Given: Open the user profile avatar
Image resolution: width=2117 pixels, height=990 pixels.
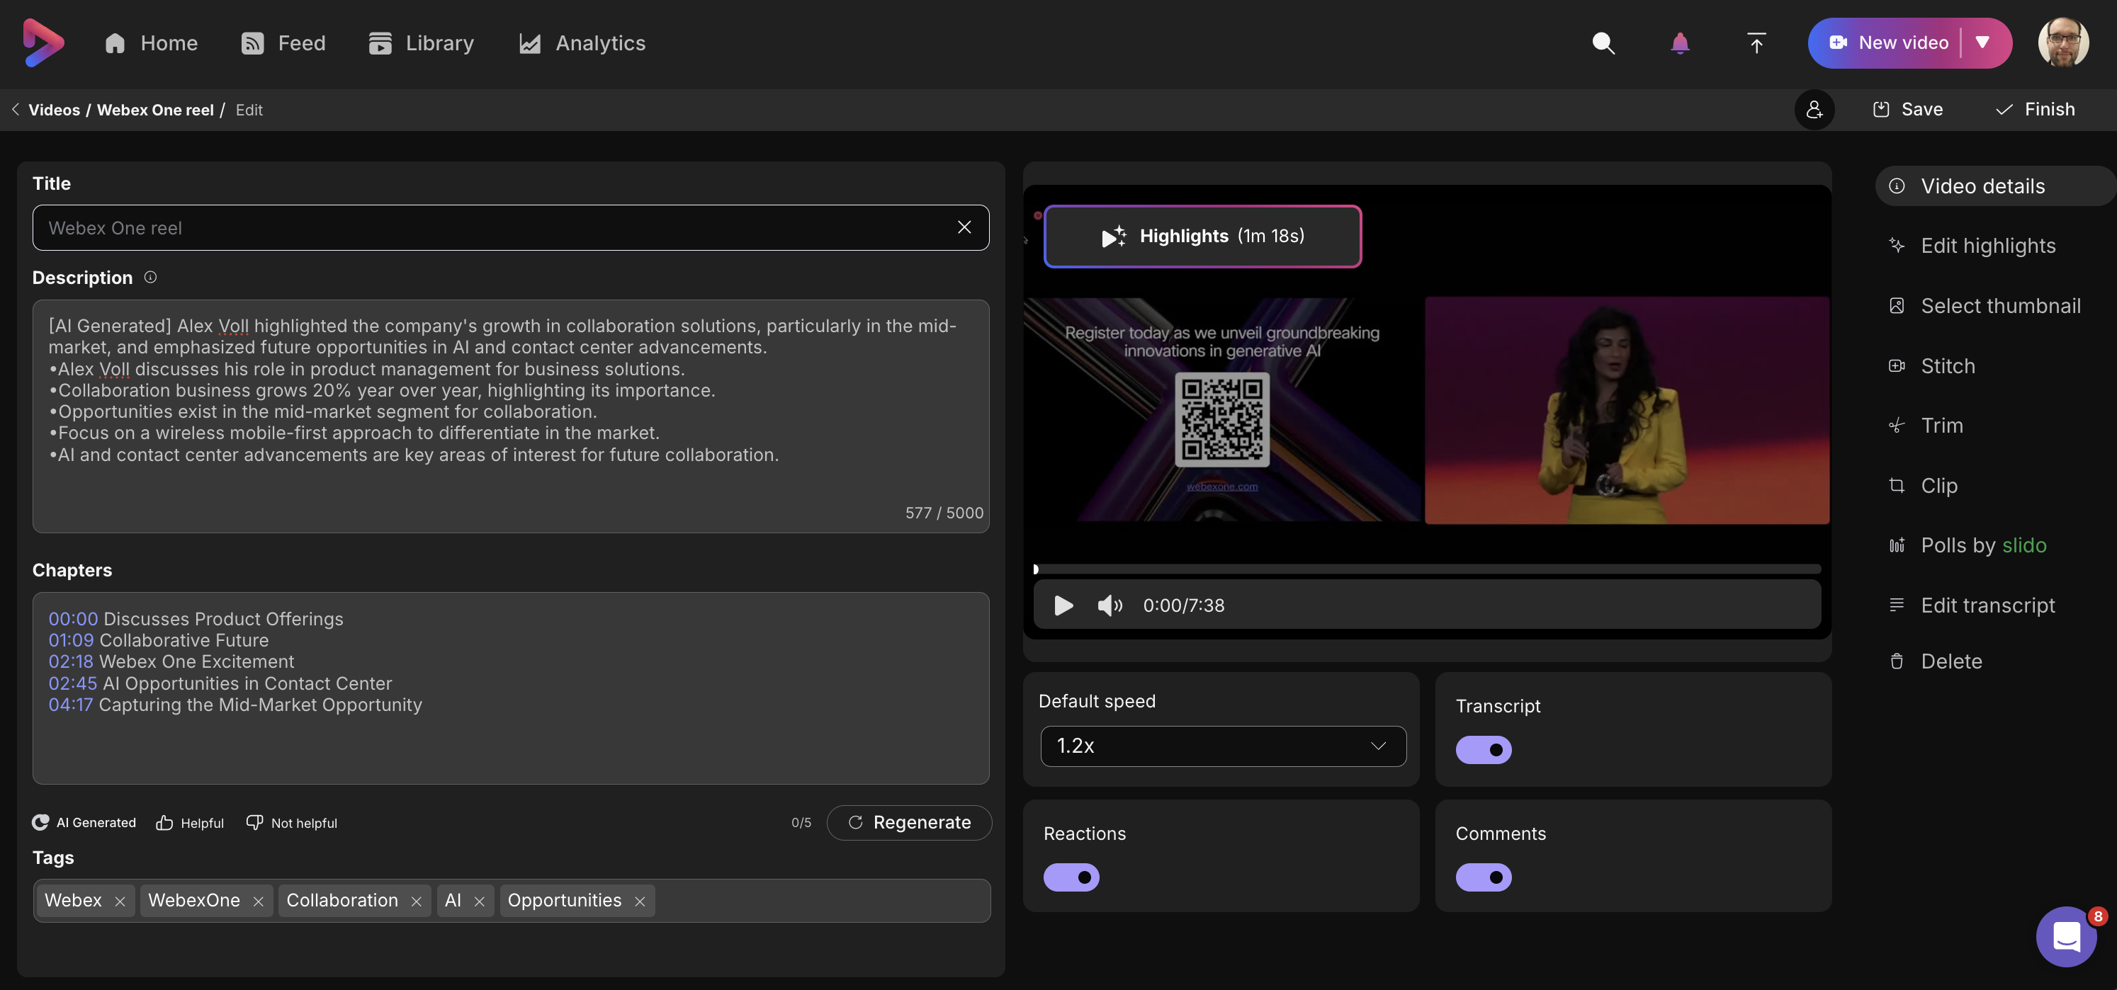Looking at the screenshot, I should click(2064, 42).
